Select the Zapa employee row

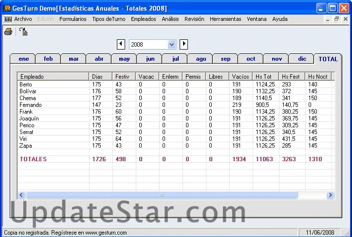click(x=176, y=146)
